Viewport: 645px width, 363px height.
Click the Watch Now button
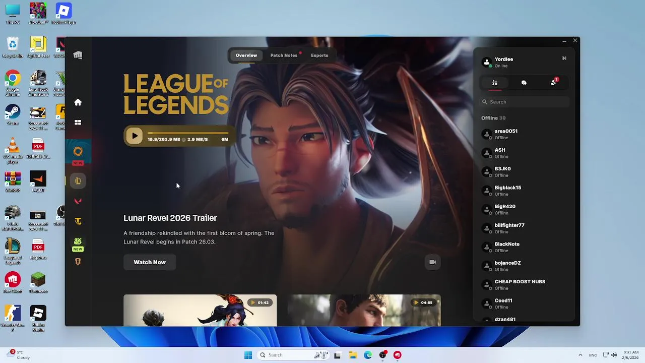click(150, 262)
